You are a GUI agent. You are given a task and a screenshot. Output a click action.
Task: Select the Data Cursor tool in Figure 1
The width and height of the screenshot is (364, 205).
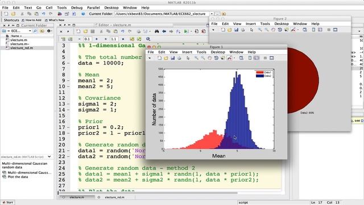[222, 58]
